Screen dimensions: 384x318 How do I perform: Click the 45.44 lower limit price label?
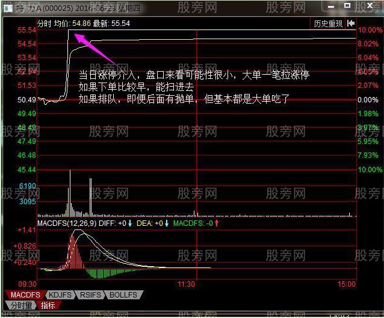coord(26,169)
